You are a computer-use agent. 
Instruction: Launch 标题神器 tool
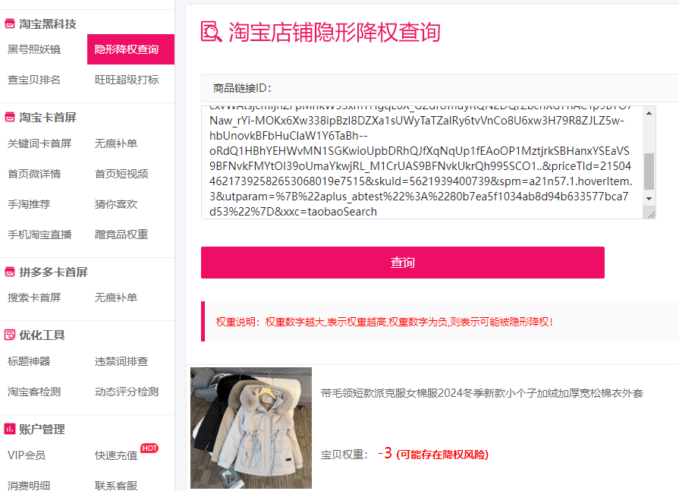coord(29,361)
